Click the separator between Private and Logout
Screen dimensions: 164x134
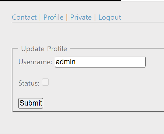[95, 18]
